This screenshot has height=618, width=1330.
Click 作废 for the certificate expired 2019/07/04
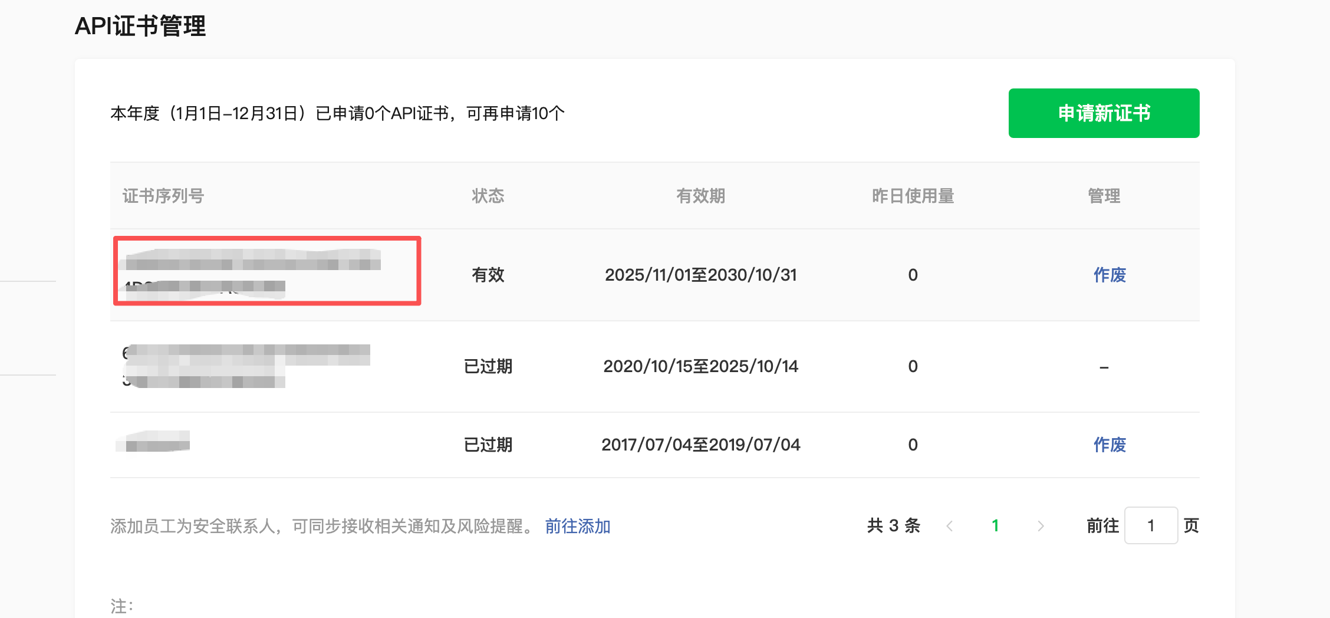[1109, 445]
